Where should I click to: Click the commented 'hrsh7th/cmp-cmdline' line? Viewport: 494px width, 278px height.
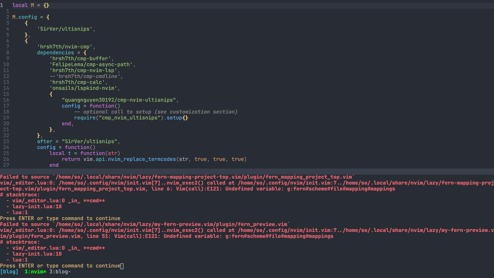[x=86, y=76]
